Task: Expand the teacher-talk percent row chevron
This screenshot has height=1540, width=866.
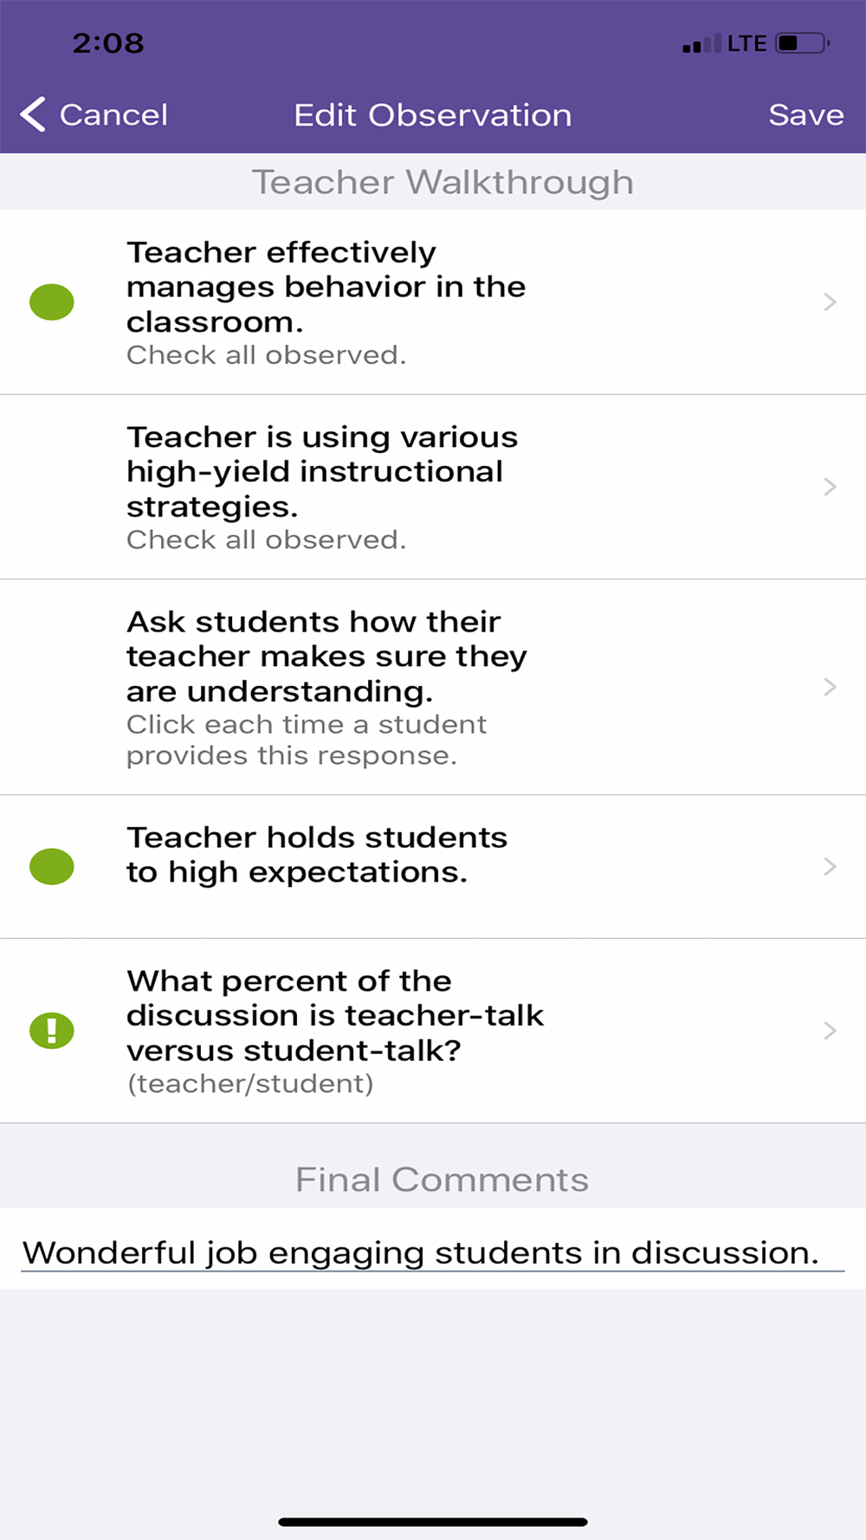Action: pos(830,1031)
